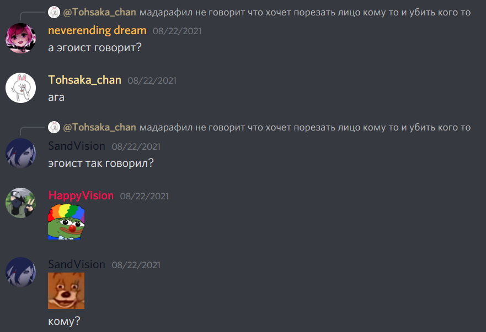Click SandVision's avatar next to the bear emoji message
The width and height of the screenshot is (486, 332).
(x=21, y=273)
